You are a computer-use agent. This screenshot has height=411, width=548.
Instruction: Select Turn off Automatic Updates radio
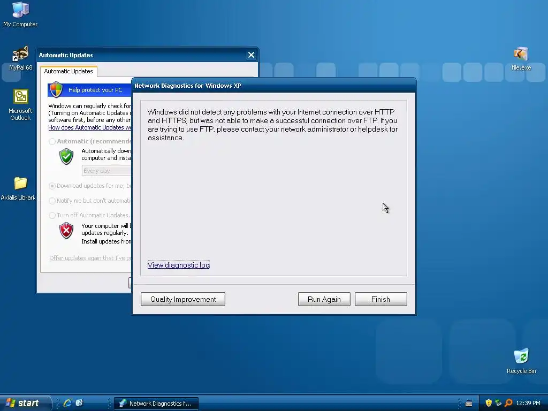point(52,215)
